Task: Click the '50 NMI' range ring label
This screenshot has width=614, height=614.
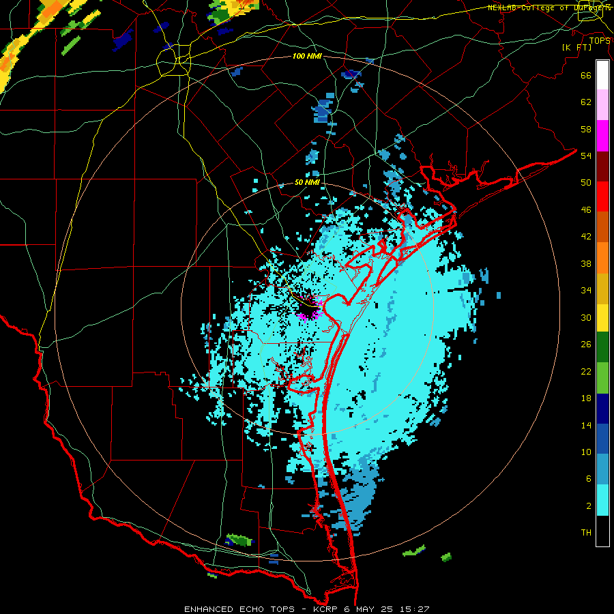Action: (307, 182)
